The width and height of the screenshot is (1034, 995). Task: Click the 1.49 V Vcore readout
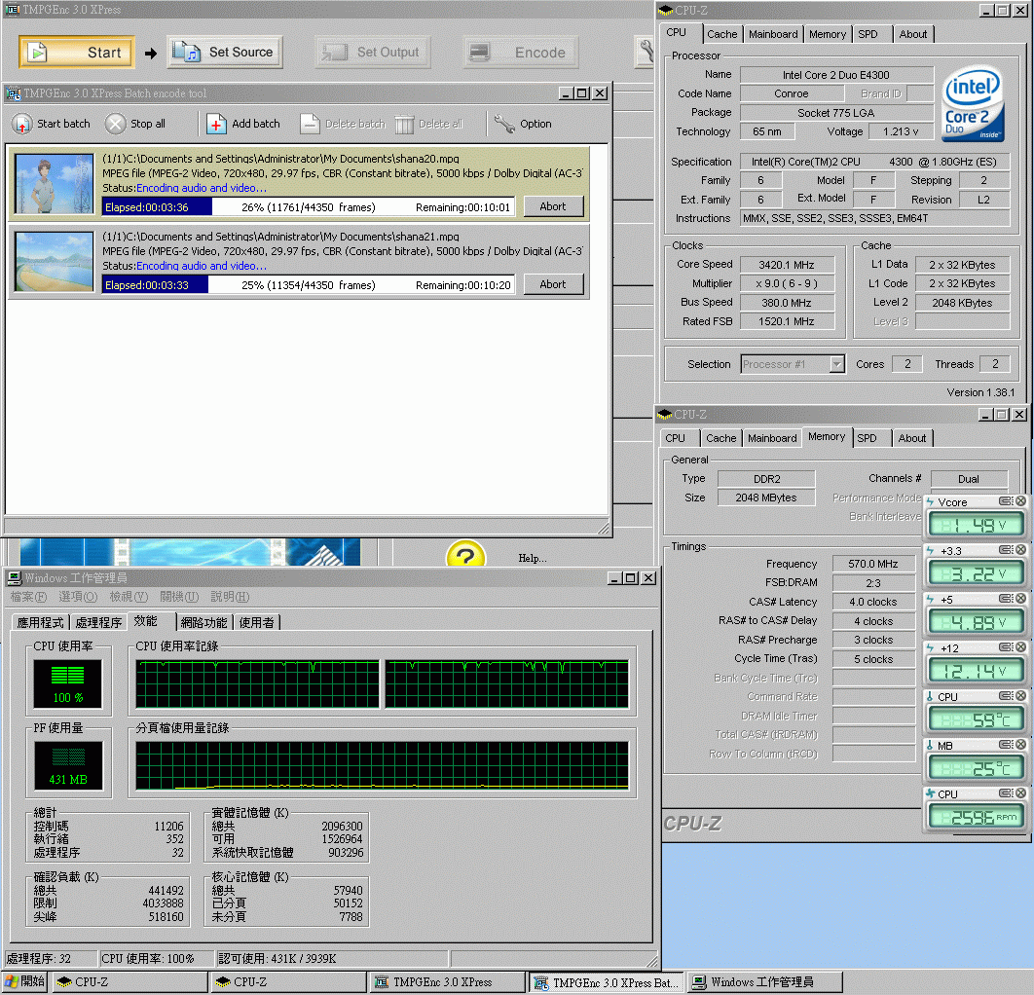tap(976, 525)
